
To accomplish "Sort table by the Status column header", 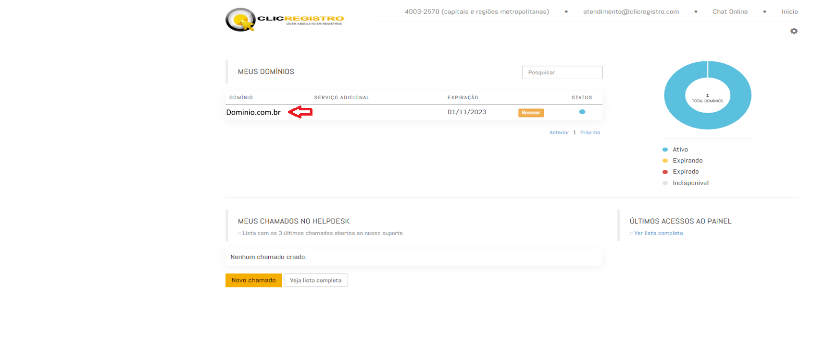I will point(581,97).
